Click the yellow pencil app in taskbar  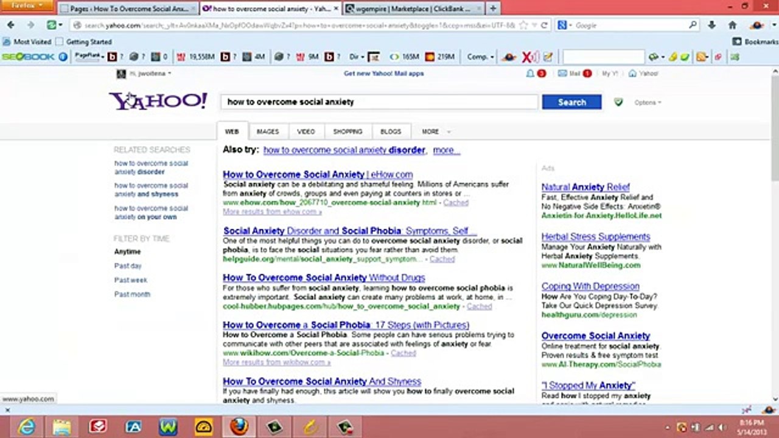[310, 427]
